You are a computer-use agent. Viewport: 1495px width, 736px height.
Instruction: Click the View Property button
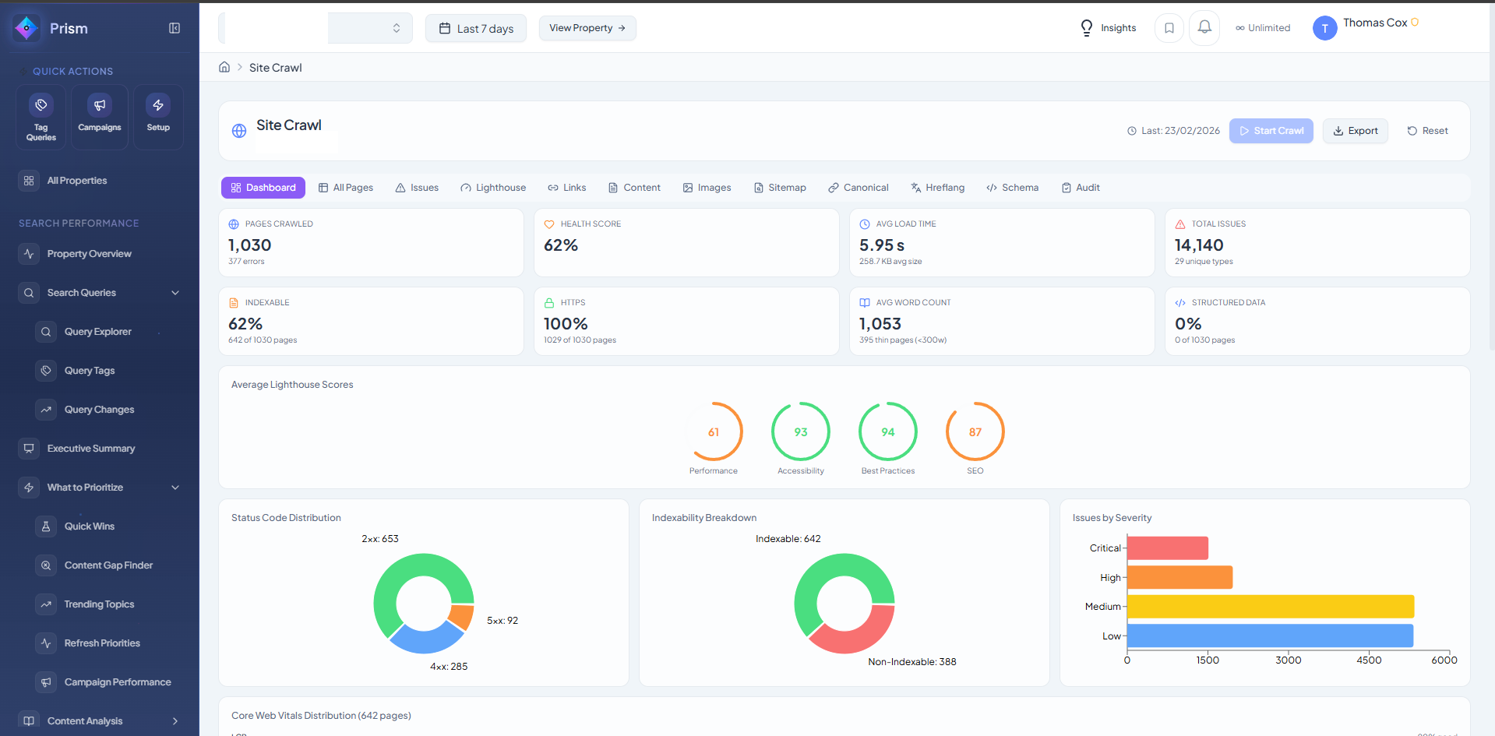[587, 28]
